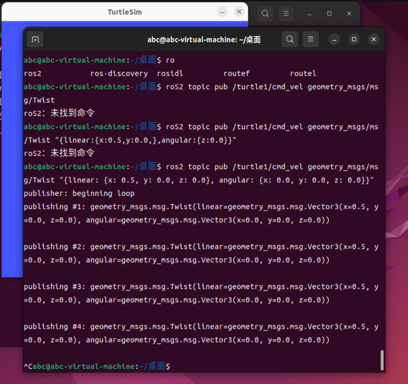
Task: Click the 'publishing #1:' output line
Action: [201, 213]
